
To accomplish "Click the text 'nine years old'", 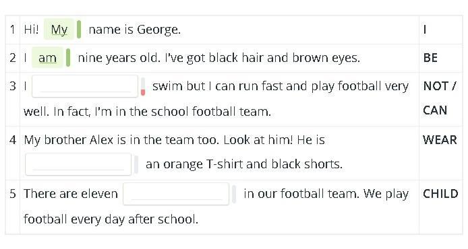I will pyautogui.click(x=119, y=58).
